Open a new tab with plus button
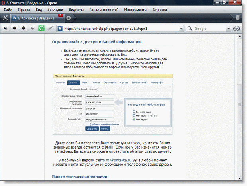Screen dimensions: 247x186 pos(69,18)
